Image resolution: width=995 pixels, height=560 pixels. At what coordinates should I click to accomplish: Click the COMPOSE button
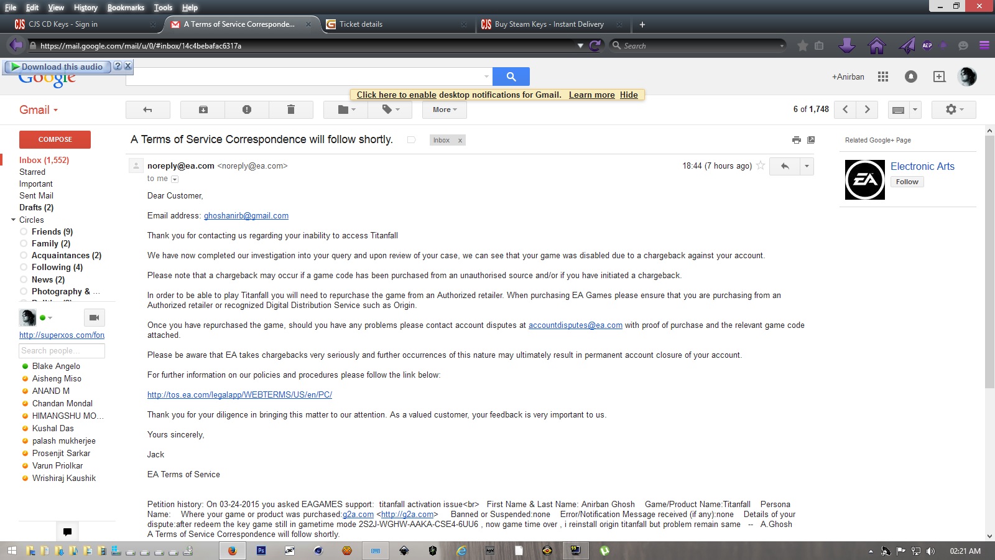55,139
